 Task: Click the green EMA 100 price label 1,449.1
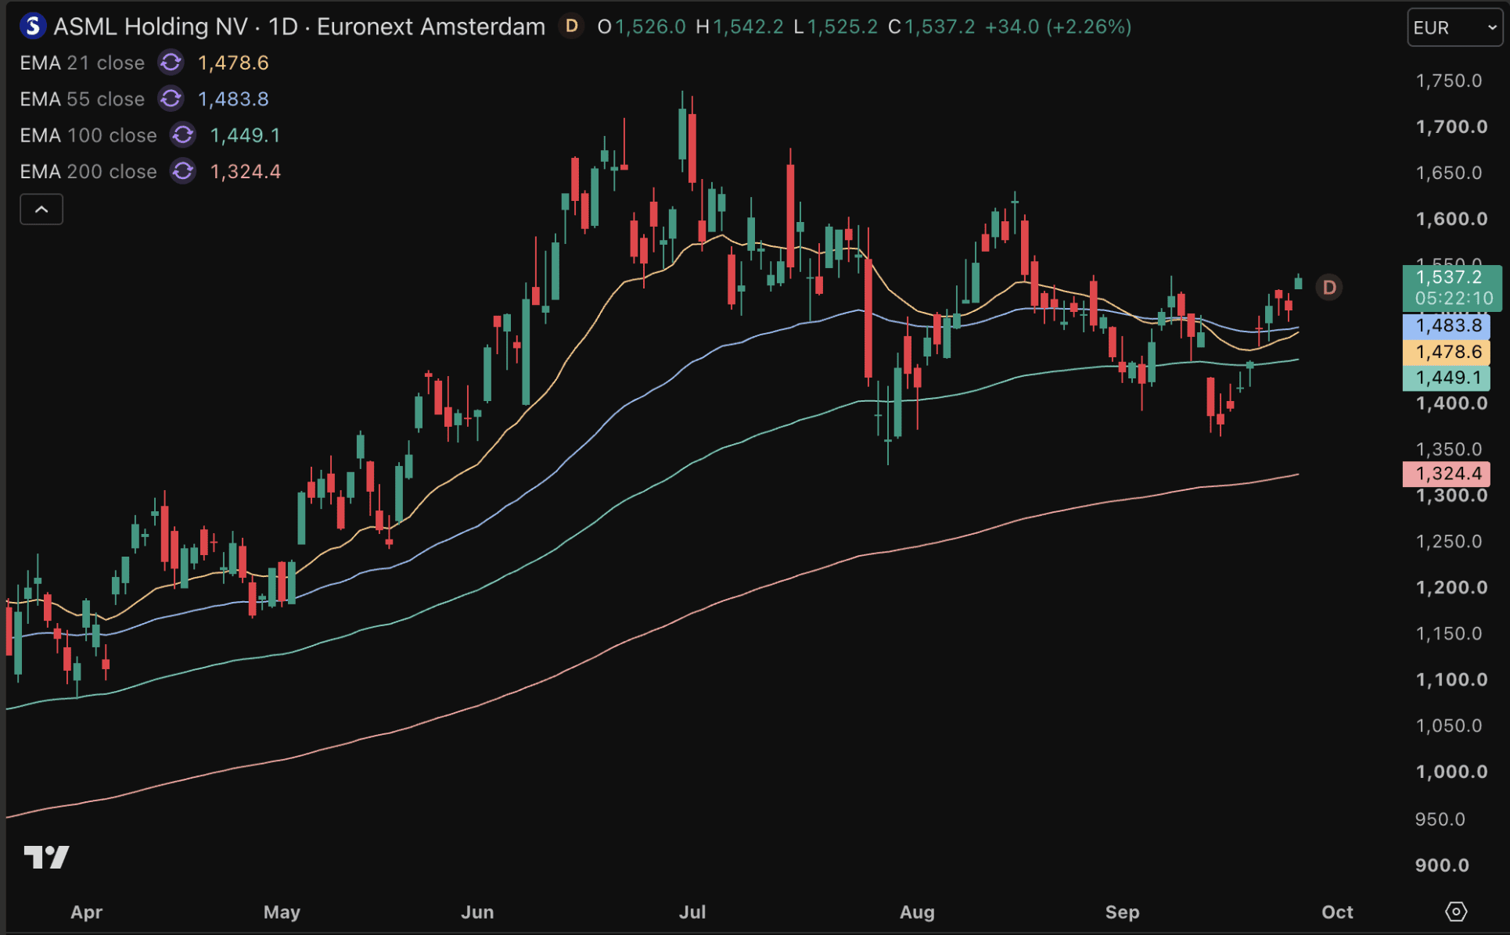1447,378
